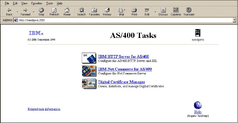Open the Tools menu
This screenshot has width=238, height=123.
point(50,3)
